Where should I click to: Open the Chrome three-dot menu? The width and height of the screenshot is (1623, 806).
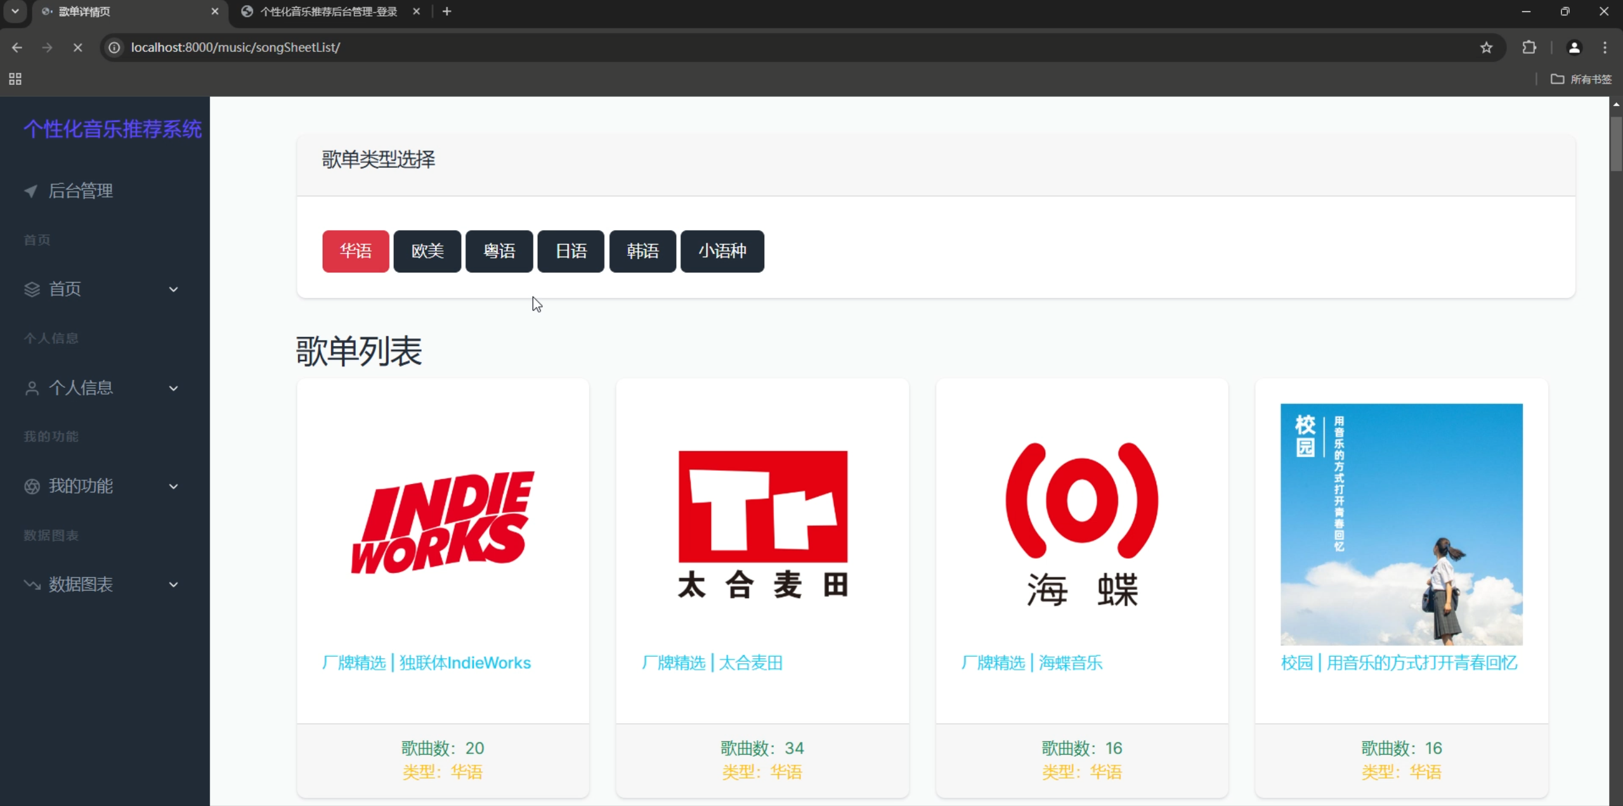tap(1605, 48)
